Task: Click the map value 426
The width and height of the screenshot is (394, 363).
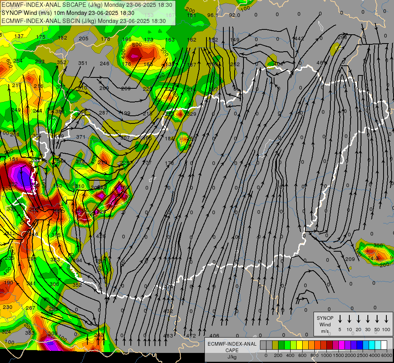Action: (101, 236)
